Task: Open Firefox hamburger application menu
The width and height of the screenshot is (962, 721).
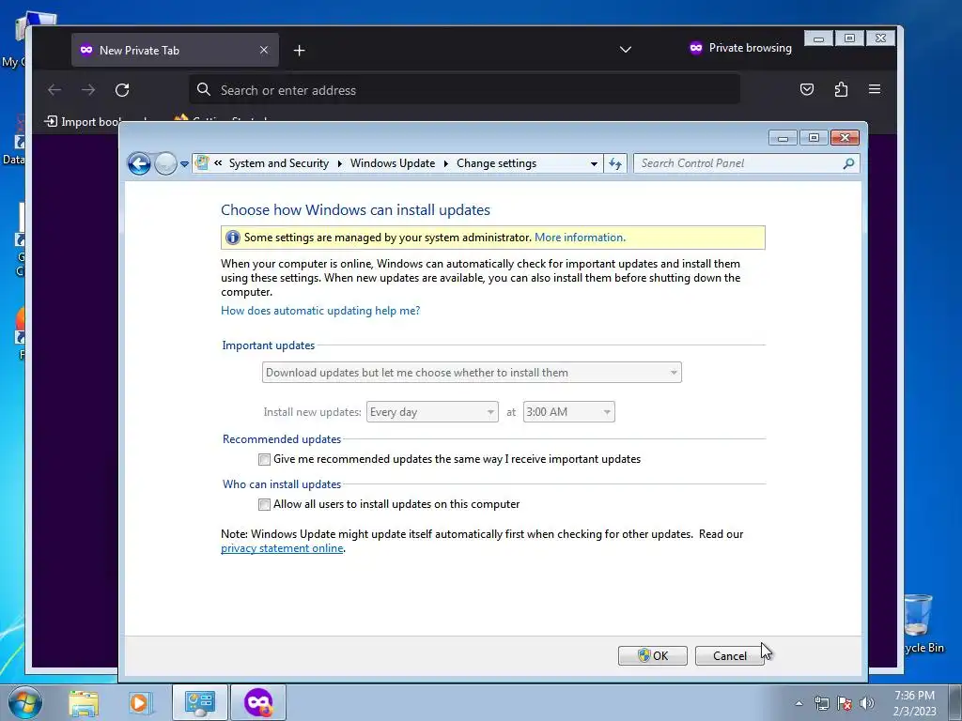Action: coord(875,89)
